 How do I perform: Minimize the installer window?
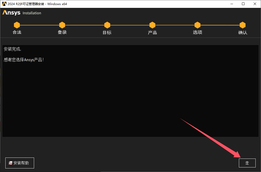coord(231,4)
